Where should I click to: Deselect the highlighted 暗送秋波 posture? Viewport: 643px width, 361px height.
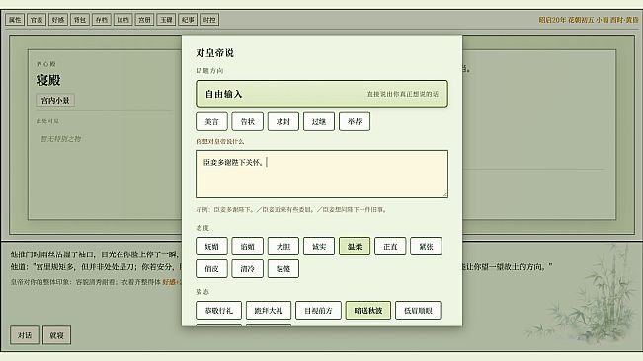point(368,311)
